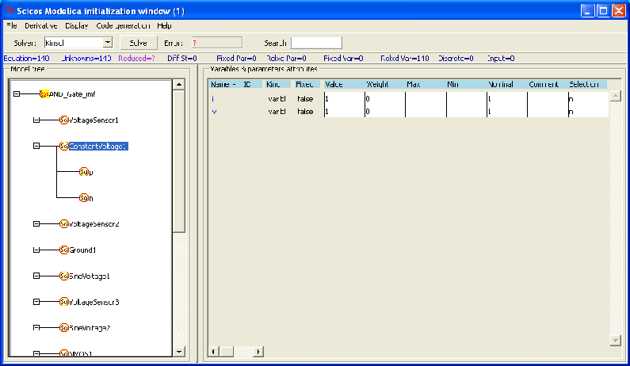The image size is (630, 366).
Task: Click the table horizontal scroll-left arrow
Action: pyautogui.click(x=213, y=352)
